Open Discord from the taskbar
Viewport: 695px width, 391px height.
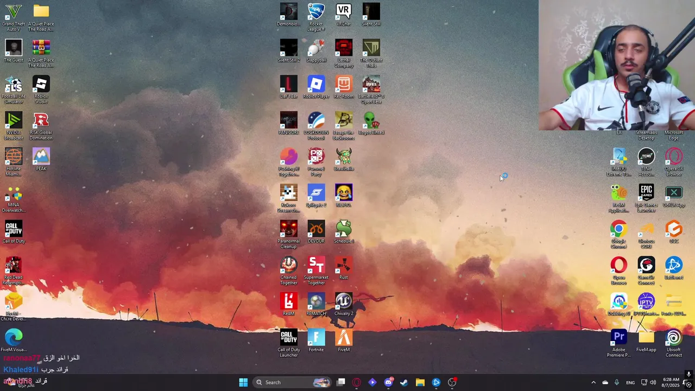tap(388, 382)
